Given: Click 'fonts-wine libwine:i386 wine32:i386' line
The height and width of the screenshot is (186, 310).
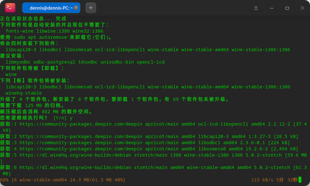Looking at the screenshot, I should pos(54,31).
